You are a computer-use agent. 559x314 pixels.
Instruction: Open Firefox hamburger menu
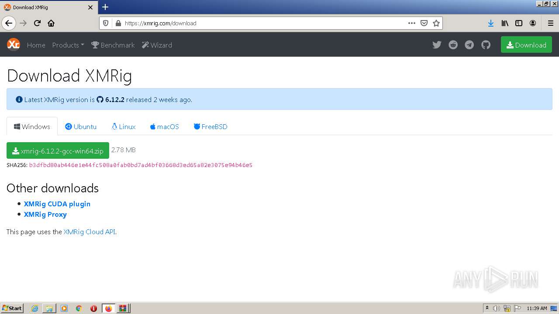point(550,23)
